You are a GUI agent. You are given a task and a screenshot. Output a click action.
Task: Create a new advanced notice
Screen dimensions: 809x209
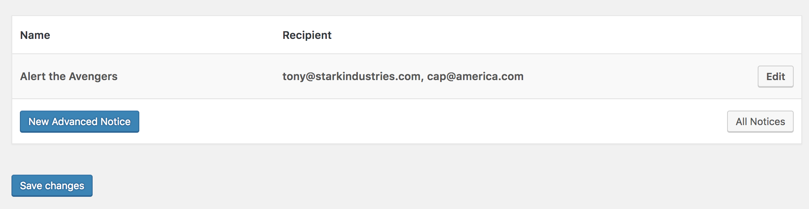click(x=80, y=122)
